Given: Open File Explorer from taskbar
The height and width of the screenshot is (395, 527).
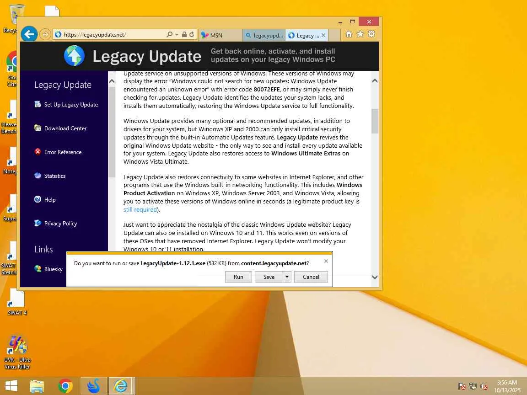Looking at the screenshot, I should pos(37,386).
